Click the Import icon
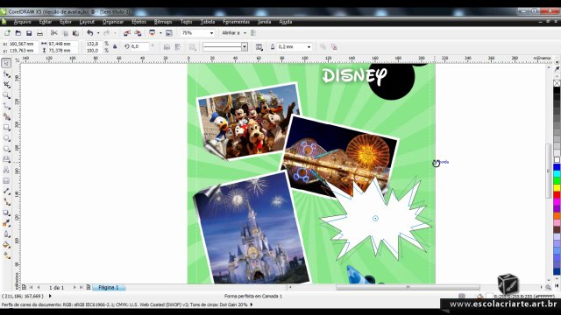Image resolution: width=561 pixels, height=315 pixels. click(x=127, y=33)
